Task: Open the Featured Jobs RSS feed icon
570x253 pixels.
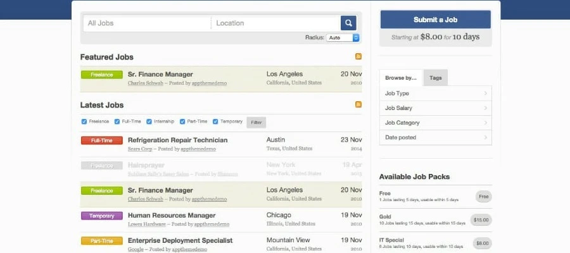Action: (x=358, y=57)
